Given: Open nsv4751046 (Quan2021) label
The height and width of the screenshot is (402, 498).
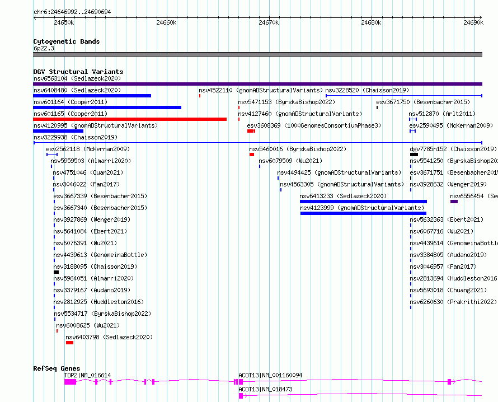Looking at the screenshot, I should 88,172.
